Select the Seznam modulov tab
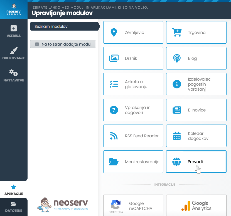This screenshot has width=231, height=216. pyautogui.click(x=64, y=26)
